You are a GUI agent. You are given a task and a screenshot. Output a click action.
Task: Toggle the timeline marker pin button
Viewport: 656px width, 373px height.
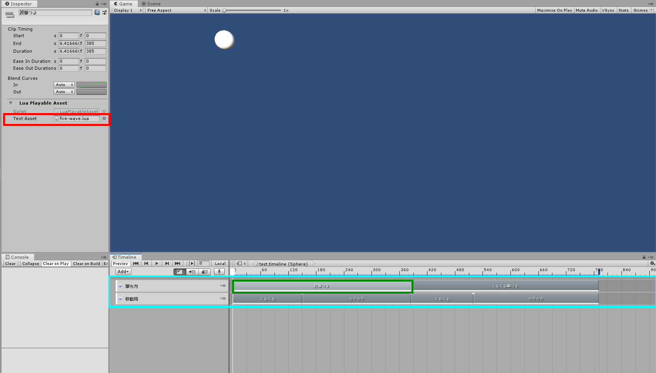coord(219,272)
